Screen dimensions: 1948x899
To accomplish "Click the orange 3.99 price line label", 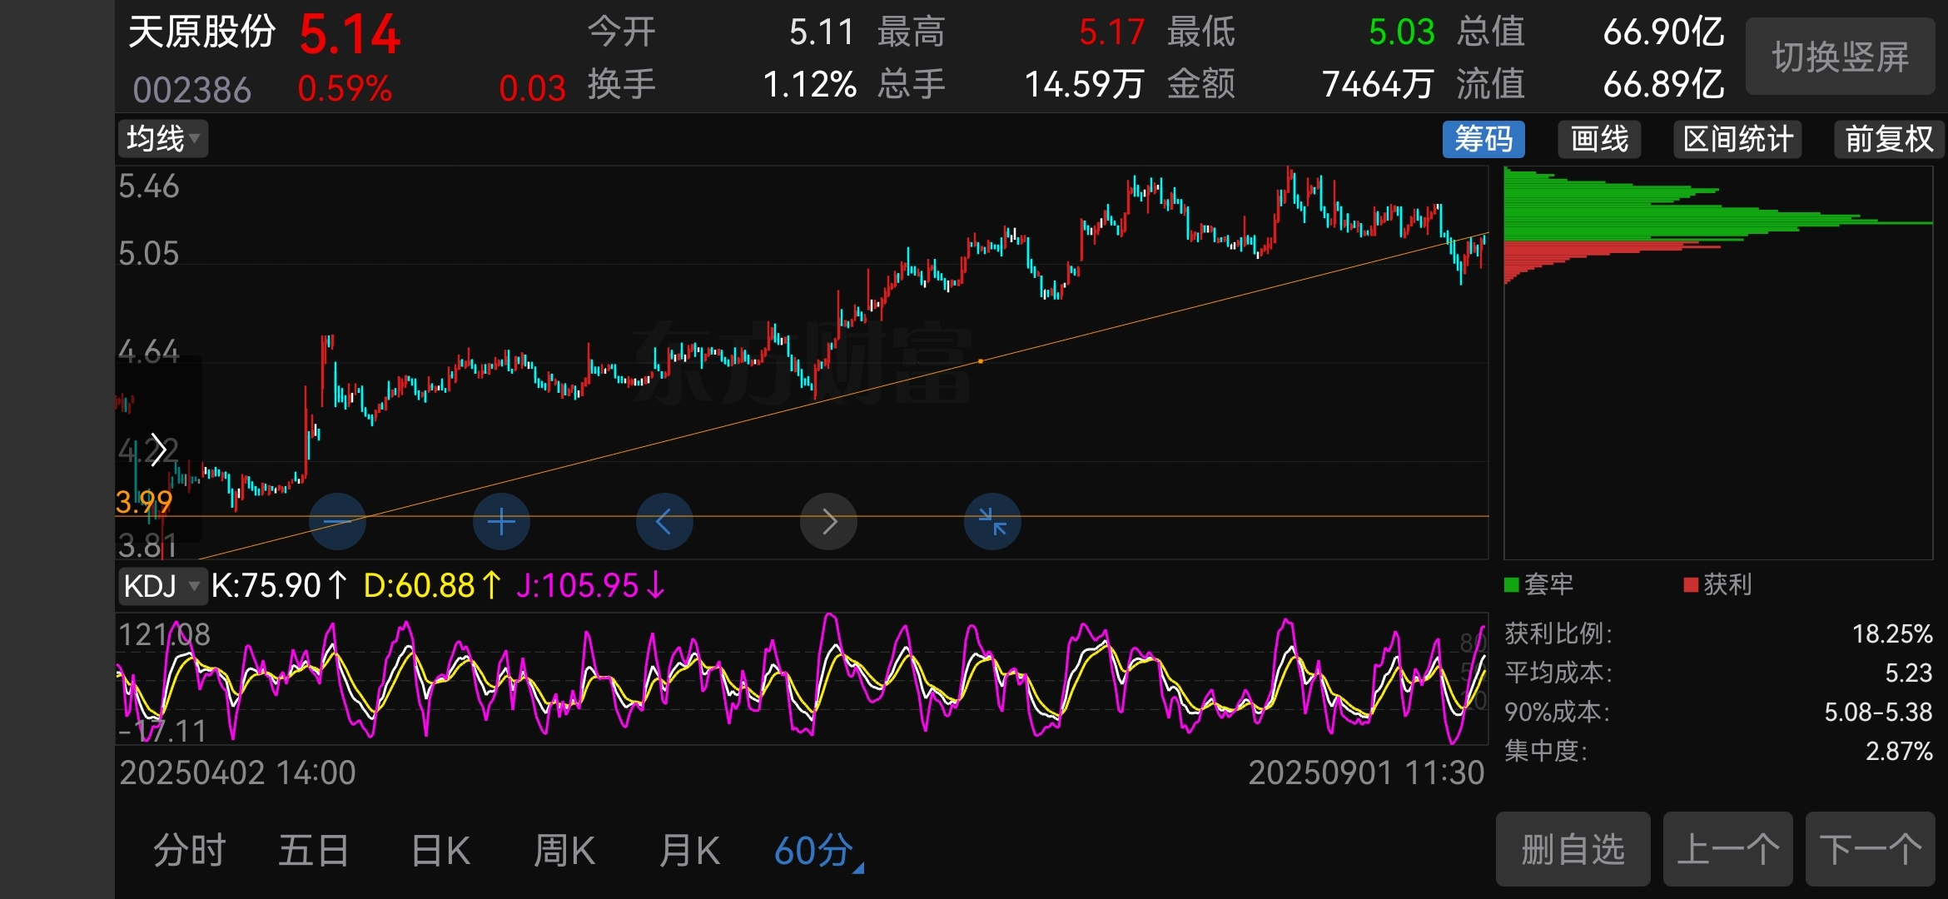I will pyautogui.click(x=144, y=502).
